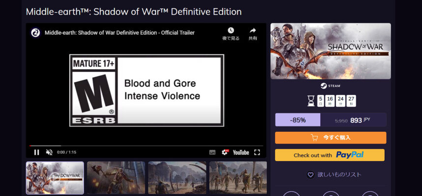
Task: Click the ESRB Mature 17+ rating image
Action: tap(147, 91)
